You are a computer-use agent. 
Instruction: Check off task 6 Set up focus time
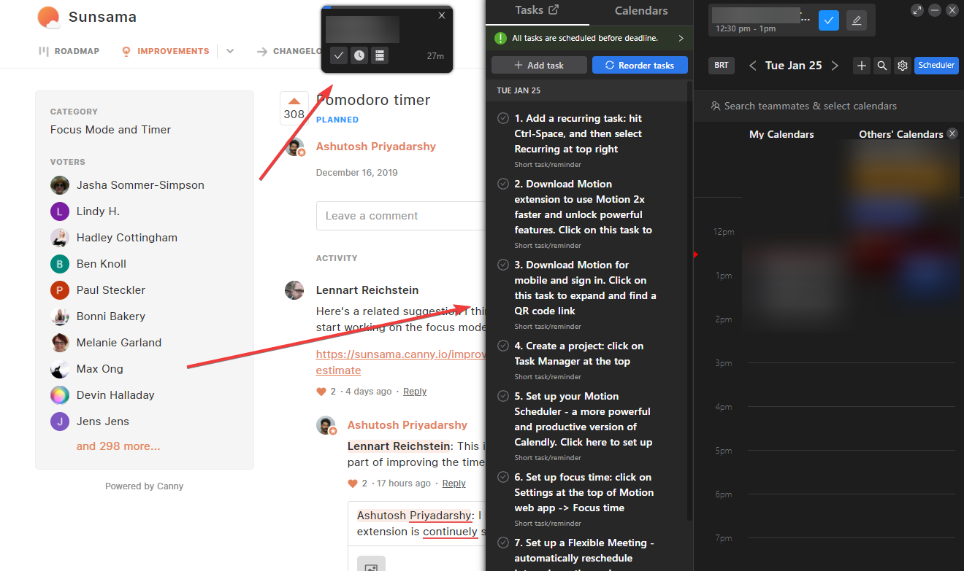pyautogui.click(x=503, y=477)
